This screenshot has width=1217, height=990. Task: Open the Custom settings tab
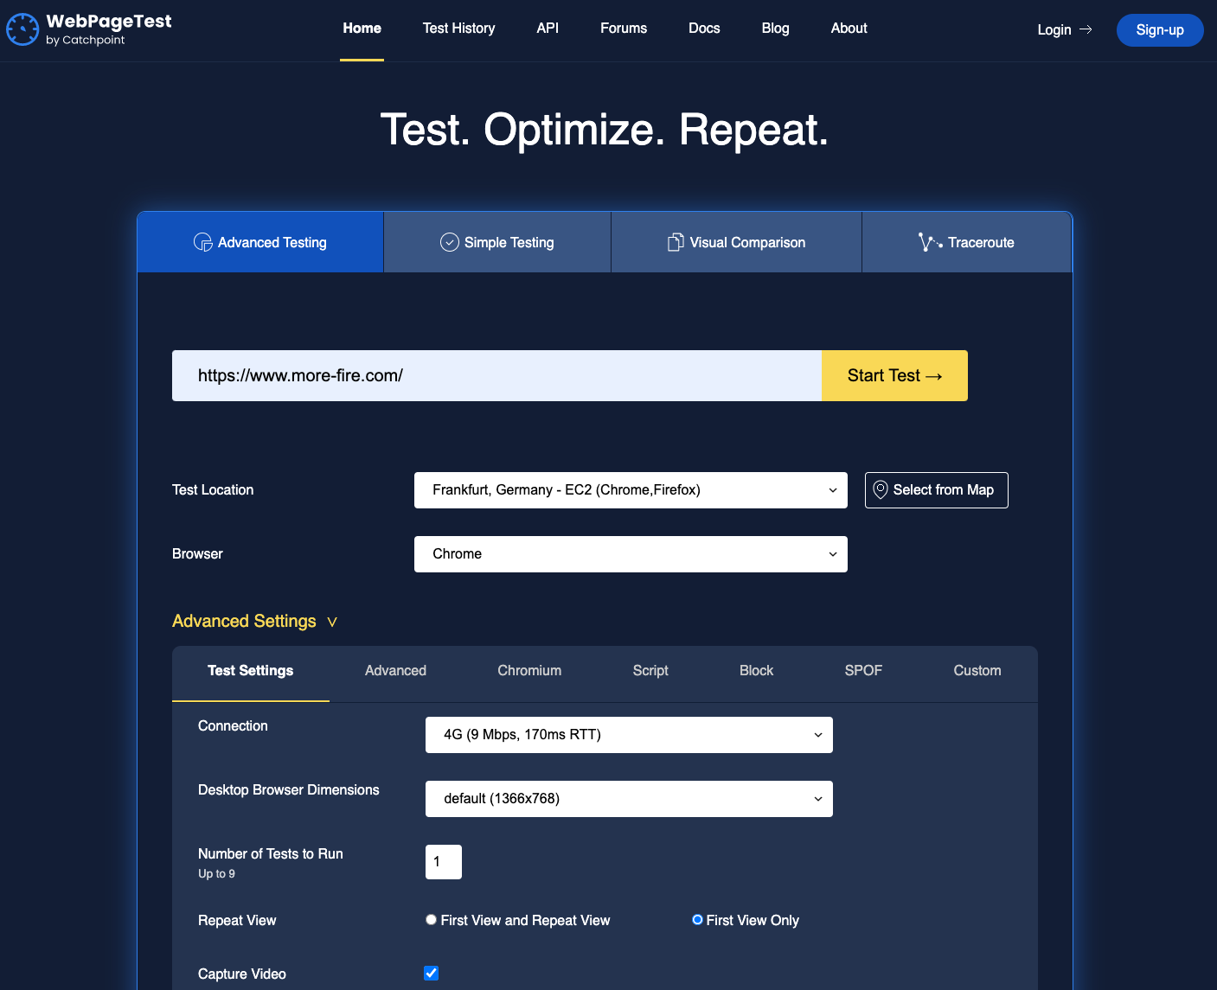(x=977, y=671)
